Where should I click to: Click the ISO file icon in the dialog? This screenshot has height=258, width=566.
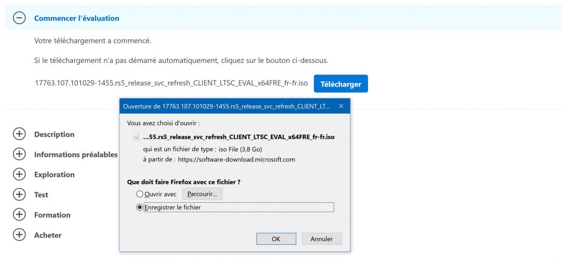tap(137, 137)
